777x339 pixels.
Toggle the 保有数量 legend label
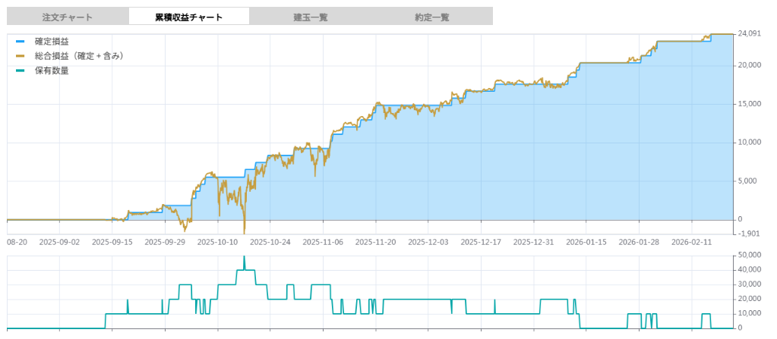pyautogui.click(x=52, y=71)
